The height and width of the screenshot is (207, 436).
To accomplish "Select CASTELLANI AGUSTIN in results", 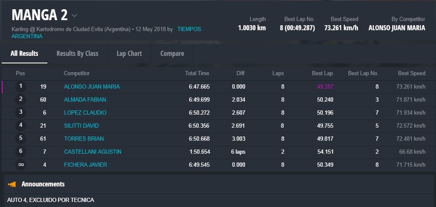I will point(93,152).
